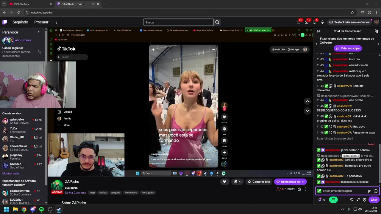Click the sort icon next to Canais seguidos
The height and width of the screenshot is (214, 381).
(39, 52)
